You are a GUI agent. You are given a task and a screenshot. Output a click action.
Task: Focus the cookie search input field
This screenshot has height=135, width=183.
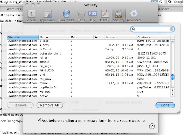tap(152, 29)
